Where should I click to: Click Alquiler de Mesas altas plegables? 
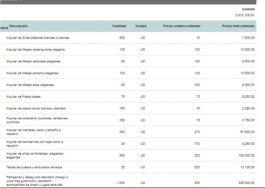(30, 85)
